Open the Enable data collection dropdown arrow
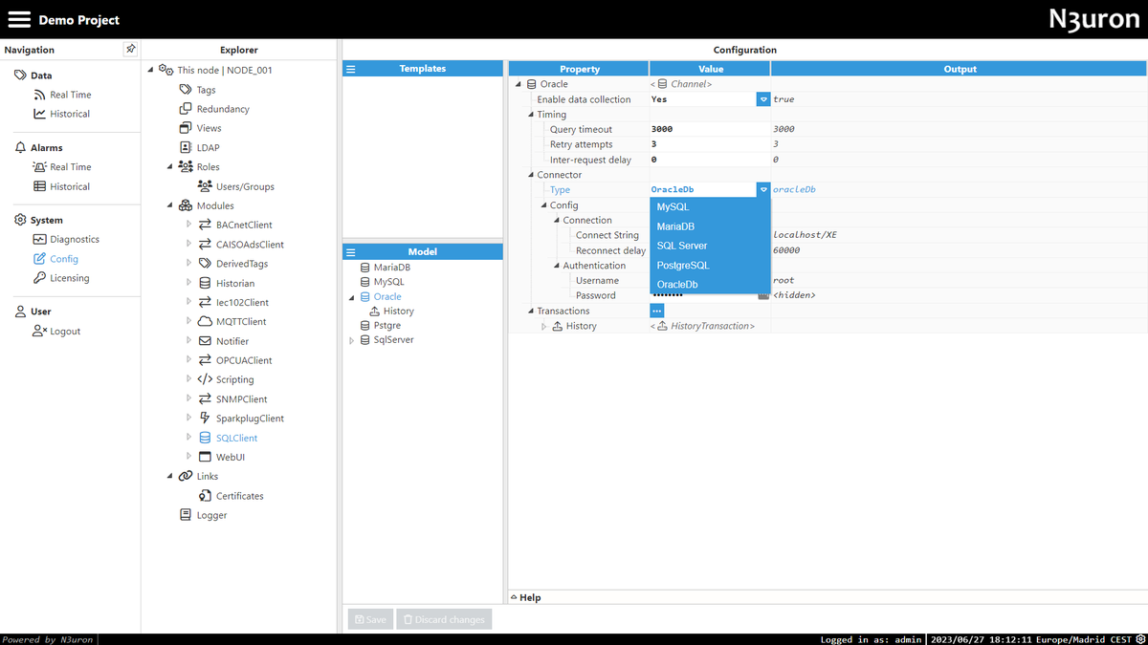Viewport: 1148px width, 645px height. pyautogui.click(x=763, y=99)
